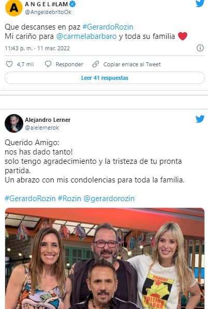Open the group photo in Lerner's tweet
Screen dimensions: 208x309
point(105,258)
